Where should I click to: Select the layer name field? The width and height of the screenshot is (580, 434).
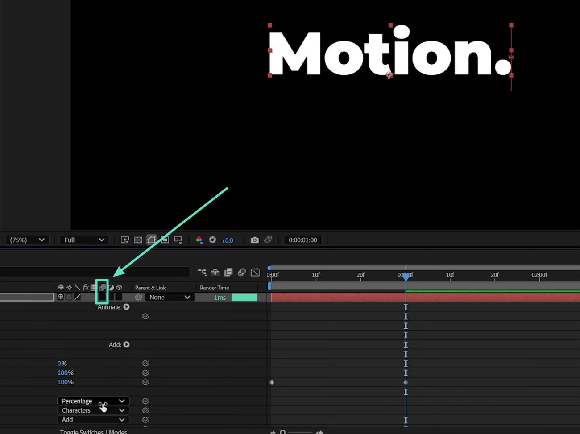click(27, 297)
